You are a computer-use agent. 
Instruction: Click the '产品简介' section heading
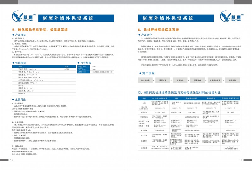145,35
